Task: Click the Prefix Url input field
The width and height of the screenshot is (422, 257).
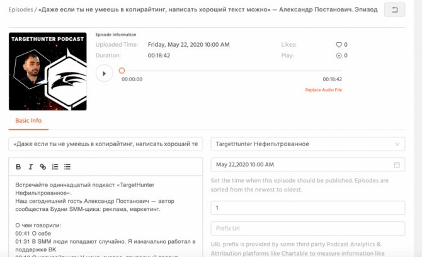Action: coord(307,228)
